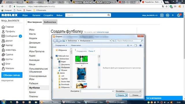Open the Игры menu in Roblox header

(x=25, y=15)
